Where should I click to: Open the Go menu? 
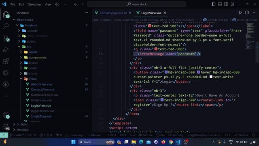point(57,4)
